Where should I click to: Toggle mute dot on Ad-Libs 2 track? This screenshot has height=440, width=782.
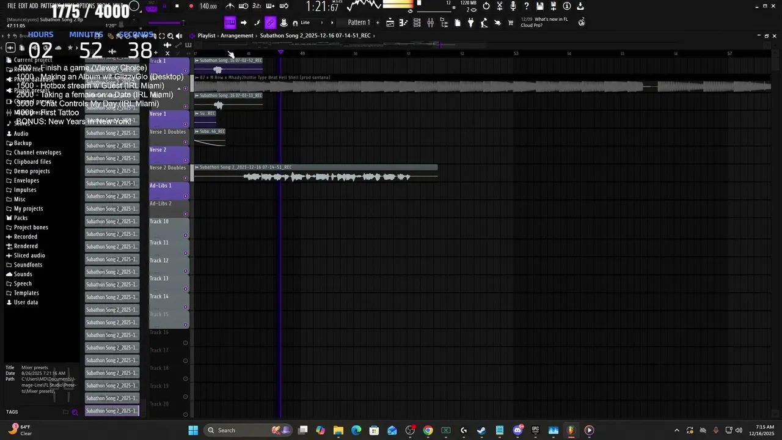[x=186, y=214]
